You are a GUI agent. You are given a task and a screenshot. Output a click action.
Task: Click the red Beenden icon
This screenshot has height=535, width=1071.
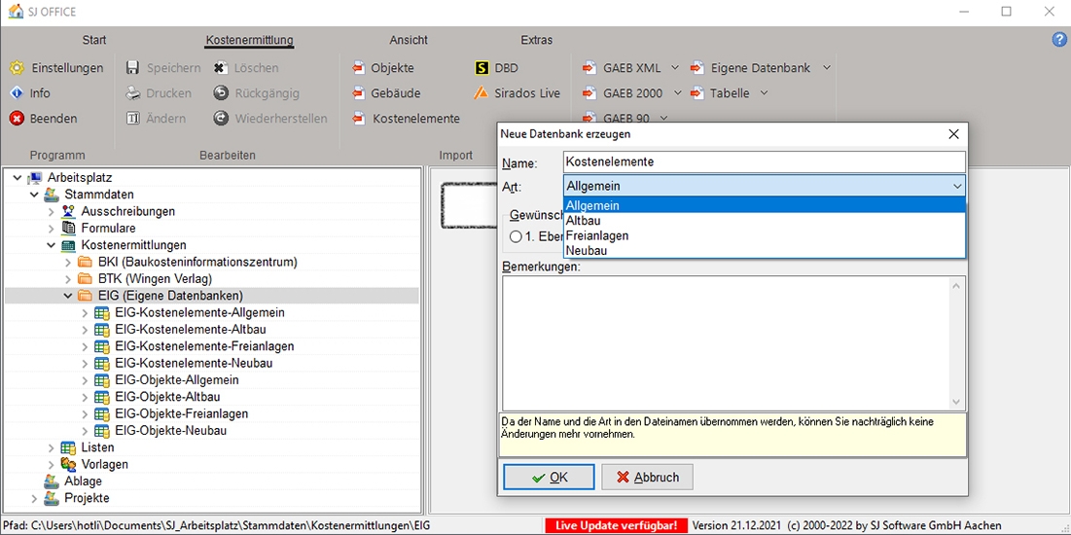[x=18, y=119]
